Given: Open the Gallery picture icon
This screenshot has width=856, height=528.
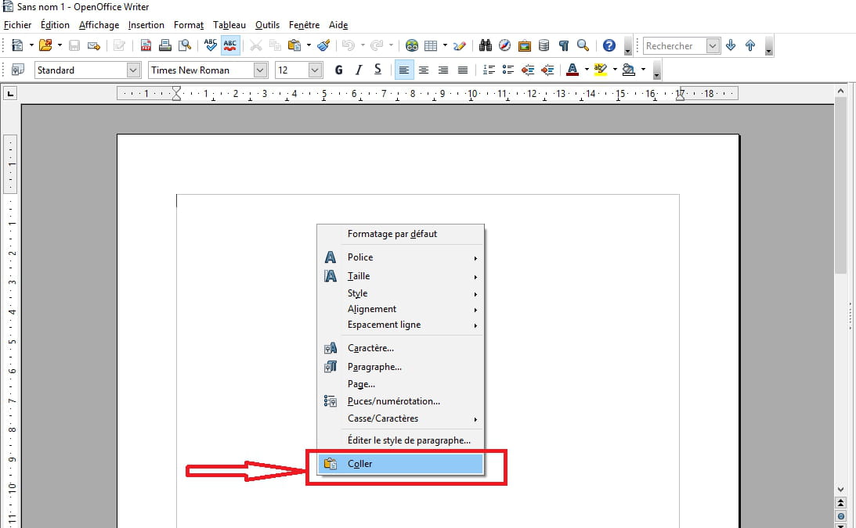Looking at the screenshot, I should (x=525, y=46).
